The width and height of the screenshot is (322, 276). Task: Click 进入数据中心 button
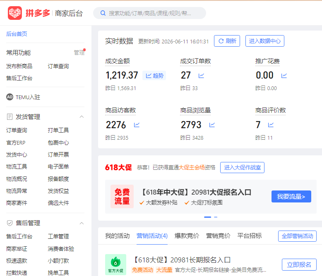(x=265, y=41)
